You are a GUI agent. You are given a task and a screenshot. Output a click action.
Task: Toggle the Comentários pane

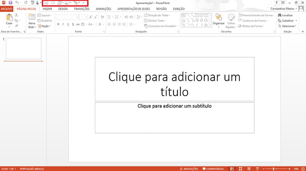point(213,169)
